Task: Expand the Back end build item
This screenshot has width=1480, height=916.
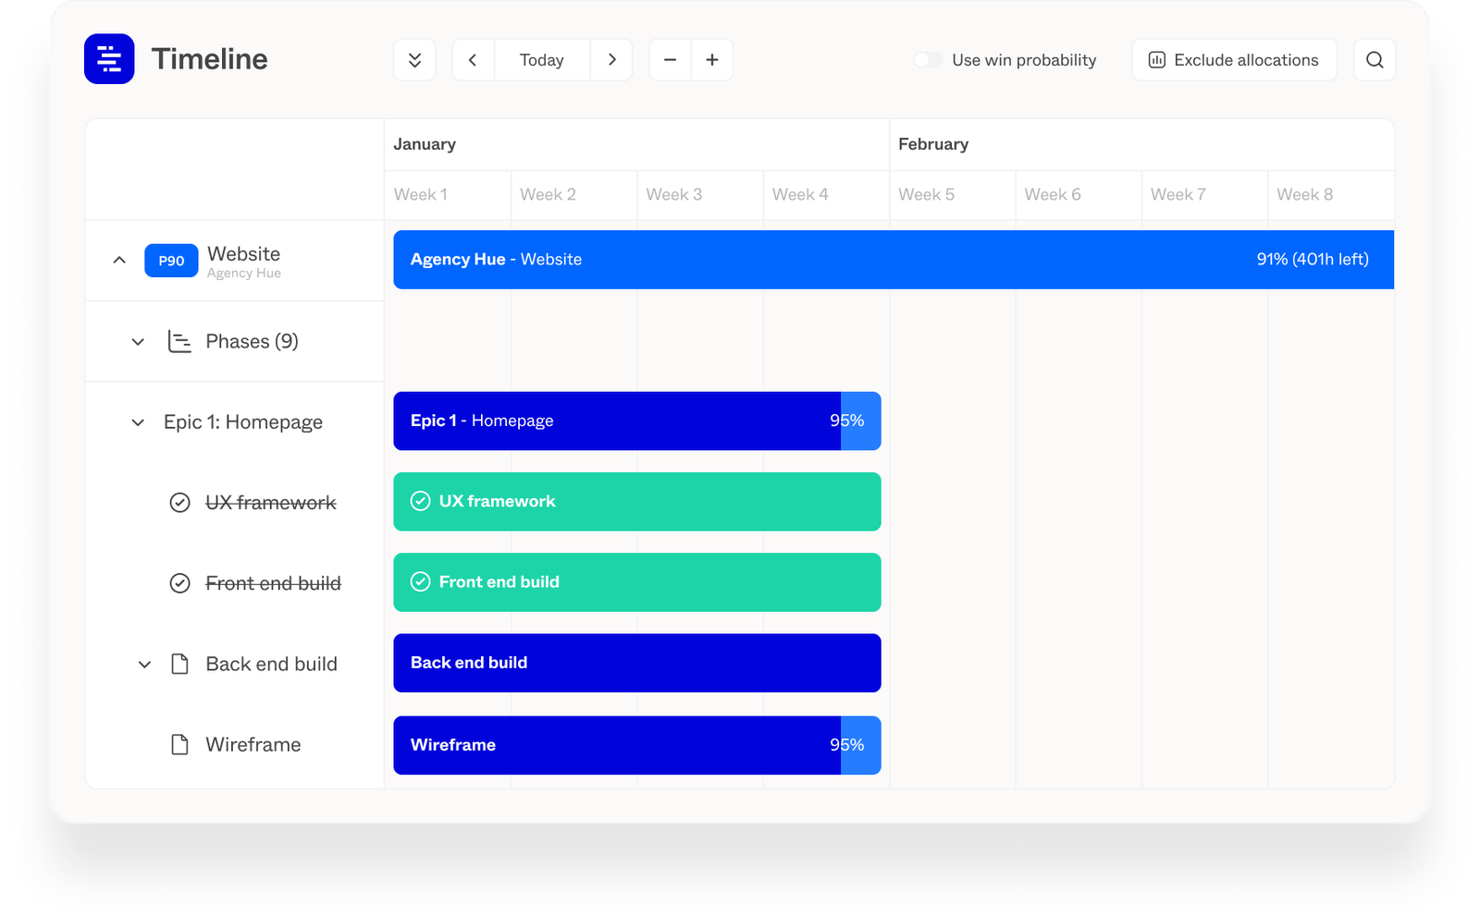Action: (x=144, y=664)
